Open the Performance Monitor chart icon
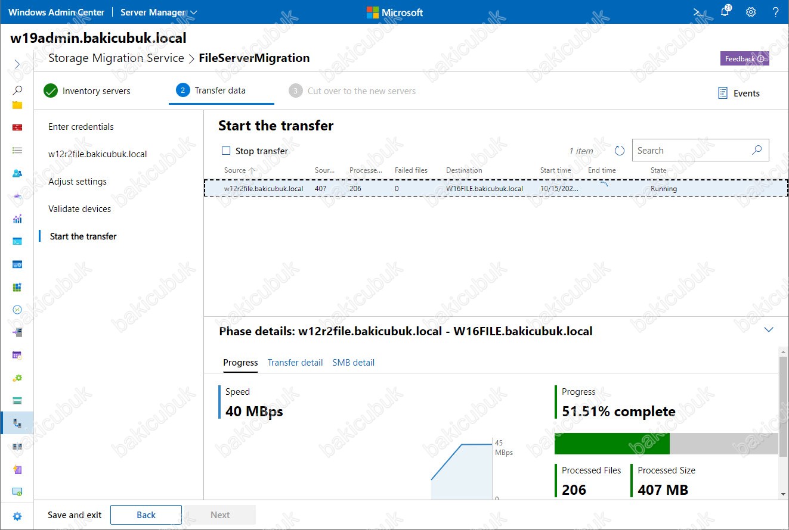Viewport: 789px width, 530px height. click(x=17, y=219)
